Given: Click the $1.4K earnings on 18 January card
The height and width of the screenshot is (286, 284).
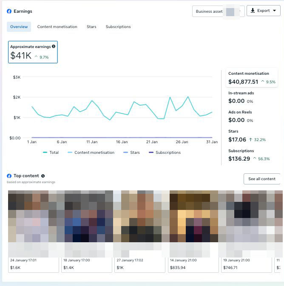Looking at the screenshot, I should 68,268.
